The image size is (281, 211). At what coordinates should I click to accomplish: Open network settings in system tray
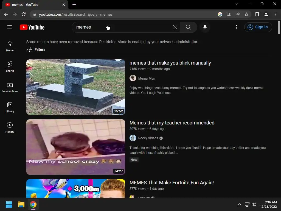(x=247, y=204)
